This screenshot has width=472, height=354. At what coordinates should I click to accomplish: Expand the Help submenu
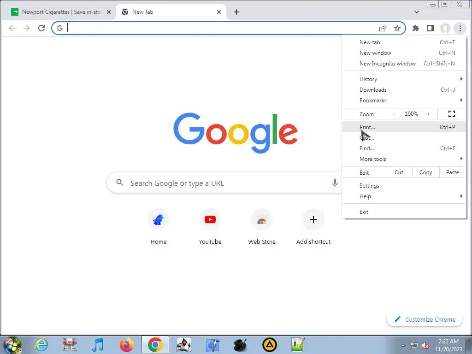[404, 196]
